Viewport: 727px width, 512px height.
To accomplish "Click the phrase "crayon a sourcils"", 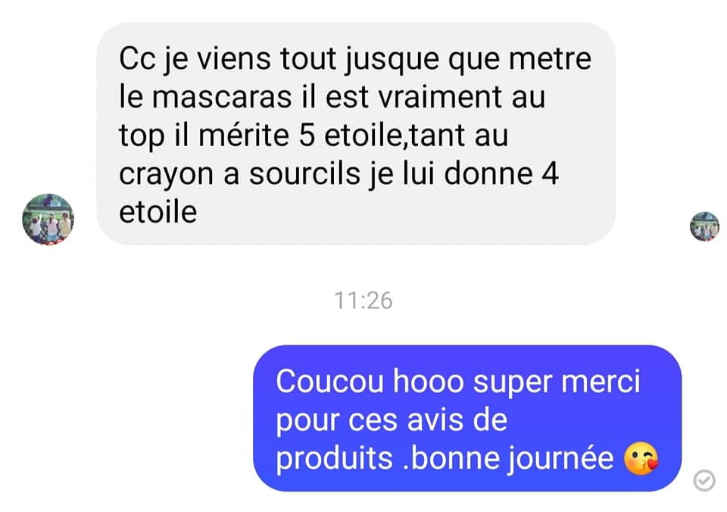I will (240, 175).
